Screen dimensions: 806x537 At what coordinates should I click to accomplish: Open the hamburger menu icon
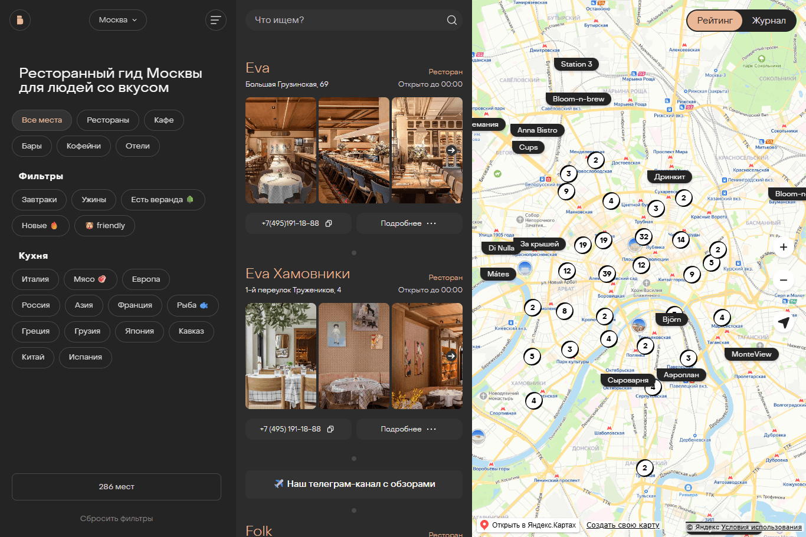pyautogui.click(x=215, y=20)
